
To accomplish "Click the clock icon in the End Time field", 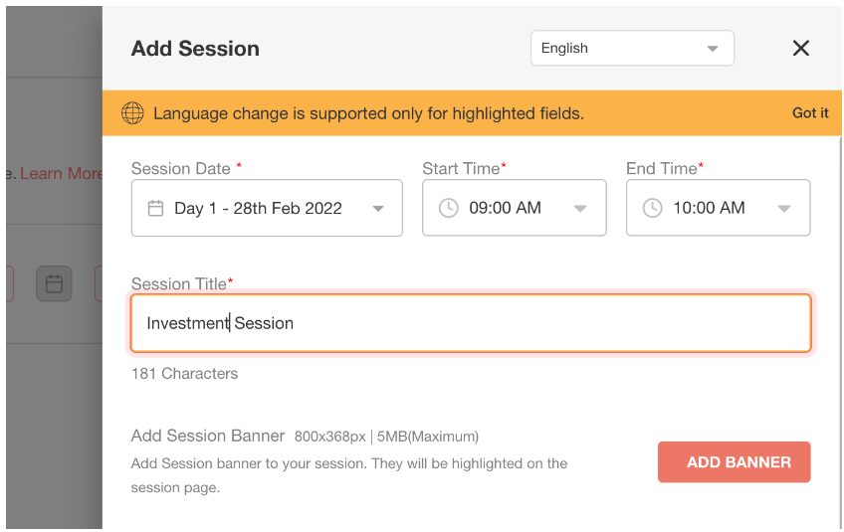I will tap(652, 208).
